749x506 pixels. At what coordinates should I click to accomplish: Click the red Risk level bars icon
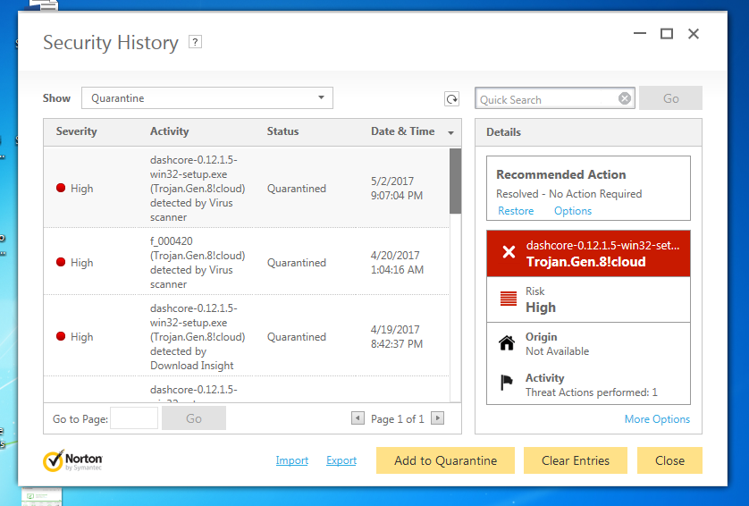click(x=509, y=299)
